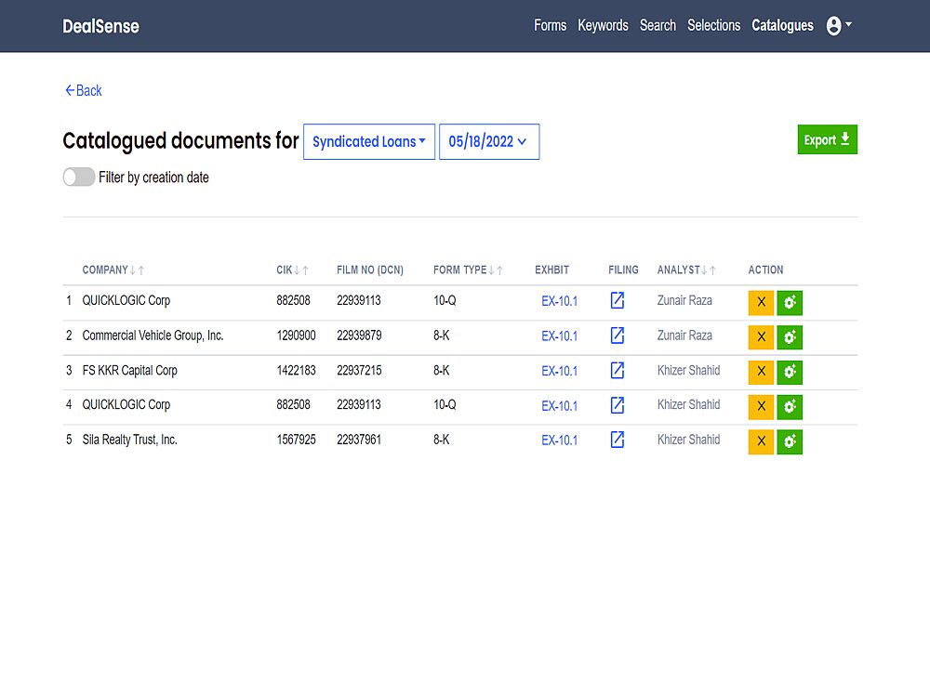This screenshot has height=697, width=930.
Task: Open filing link for QUICKLOGIC Corp row 1
Action: pos(617,300)
